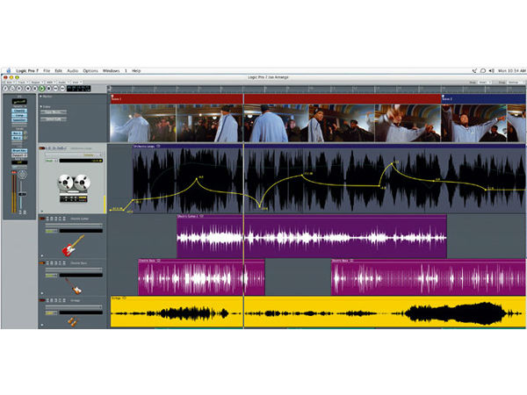
Task: Open the Options menu
Action: 90,70
